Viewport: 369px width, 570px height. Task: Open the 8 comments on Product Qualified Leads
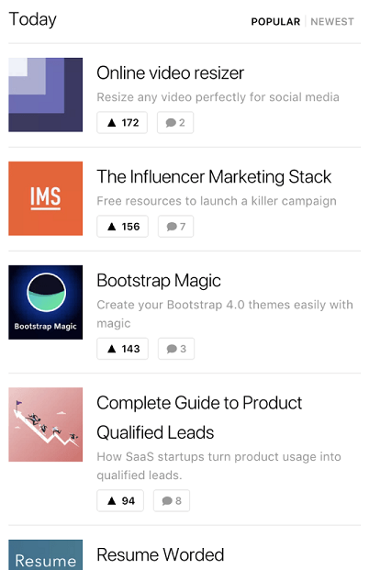(172, 500)
